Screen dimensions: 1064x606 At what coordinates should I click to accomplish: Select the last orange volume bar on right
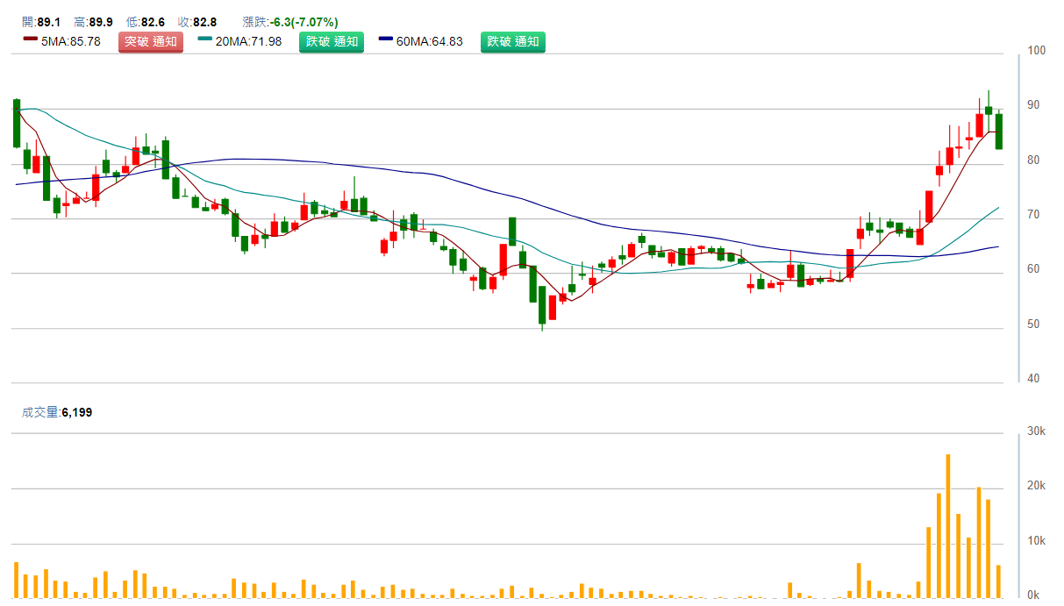pos(998,581)
